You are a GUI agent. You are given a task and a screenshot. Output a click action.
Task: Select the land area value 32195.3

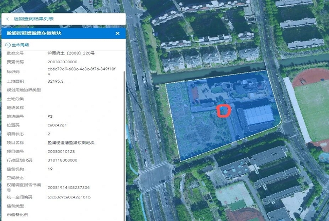[x=56, y=81]
